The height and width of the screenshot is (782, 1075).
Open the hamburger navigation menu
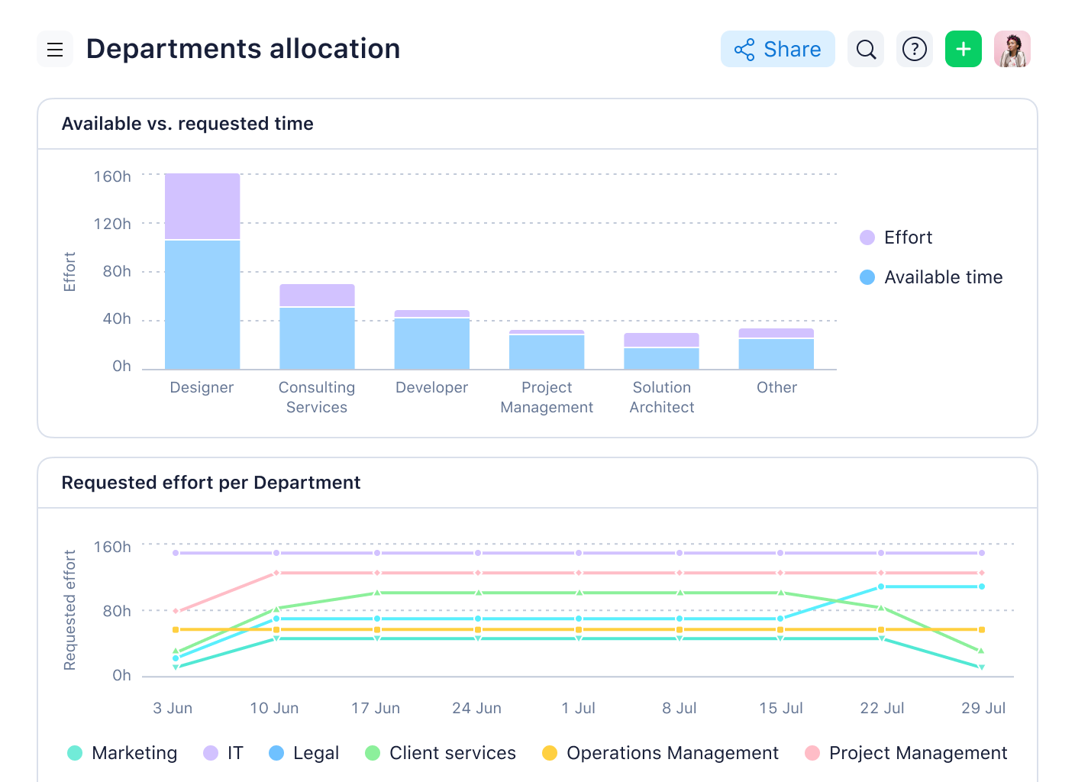point(54,49)
